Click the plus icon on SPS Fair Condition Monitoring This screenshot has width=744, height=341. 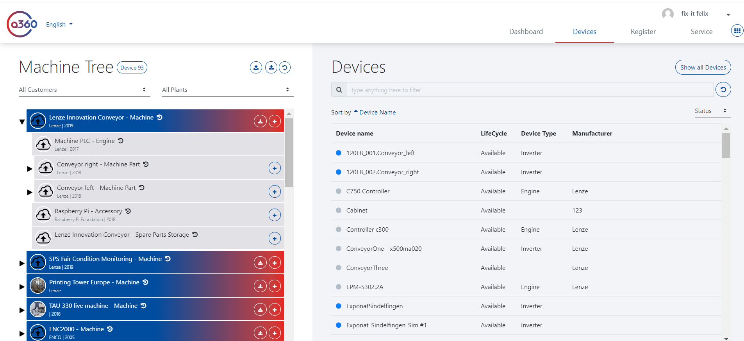click(x=275, y=263)
